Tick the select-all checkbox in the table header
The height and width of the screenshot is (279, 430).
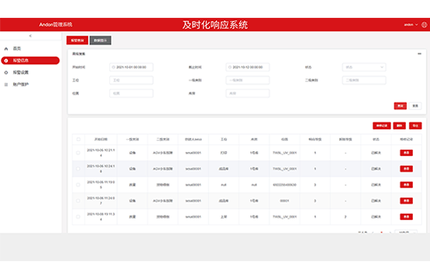click(x=78, y=139)
